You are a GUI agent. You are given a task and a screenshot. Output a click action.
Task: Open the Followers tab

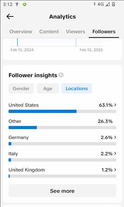tap(104, 31)
